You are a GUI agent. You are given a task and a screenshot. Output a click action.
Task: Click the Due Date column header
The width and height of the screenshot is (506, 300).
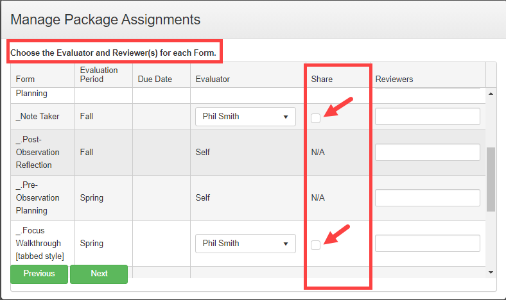155,79
